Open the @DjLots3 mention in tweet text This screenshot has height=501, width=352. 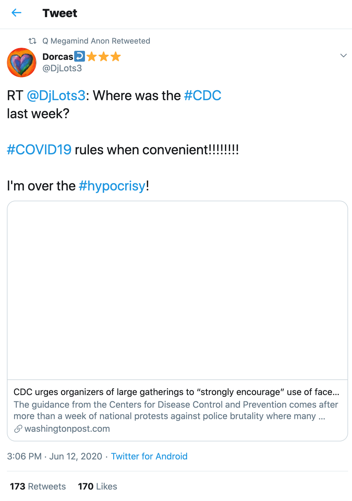(x=56, y=96)
